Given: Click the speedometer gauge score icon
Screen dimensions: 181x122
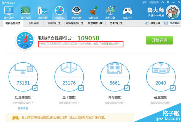Looking at the screenshot, I should click(x=25, y=40).
